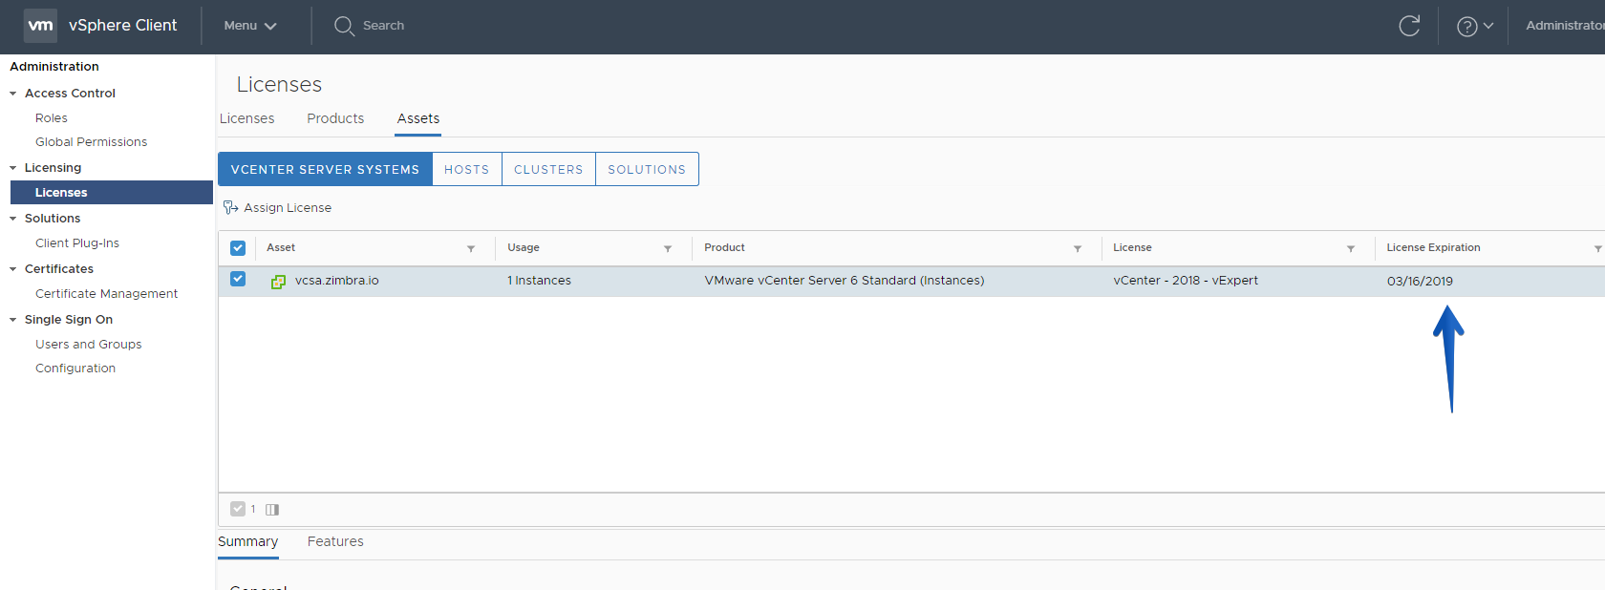The image size is (1605, 590).
Task: Click the Assign License text button
Action: tap(288, 207)
